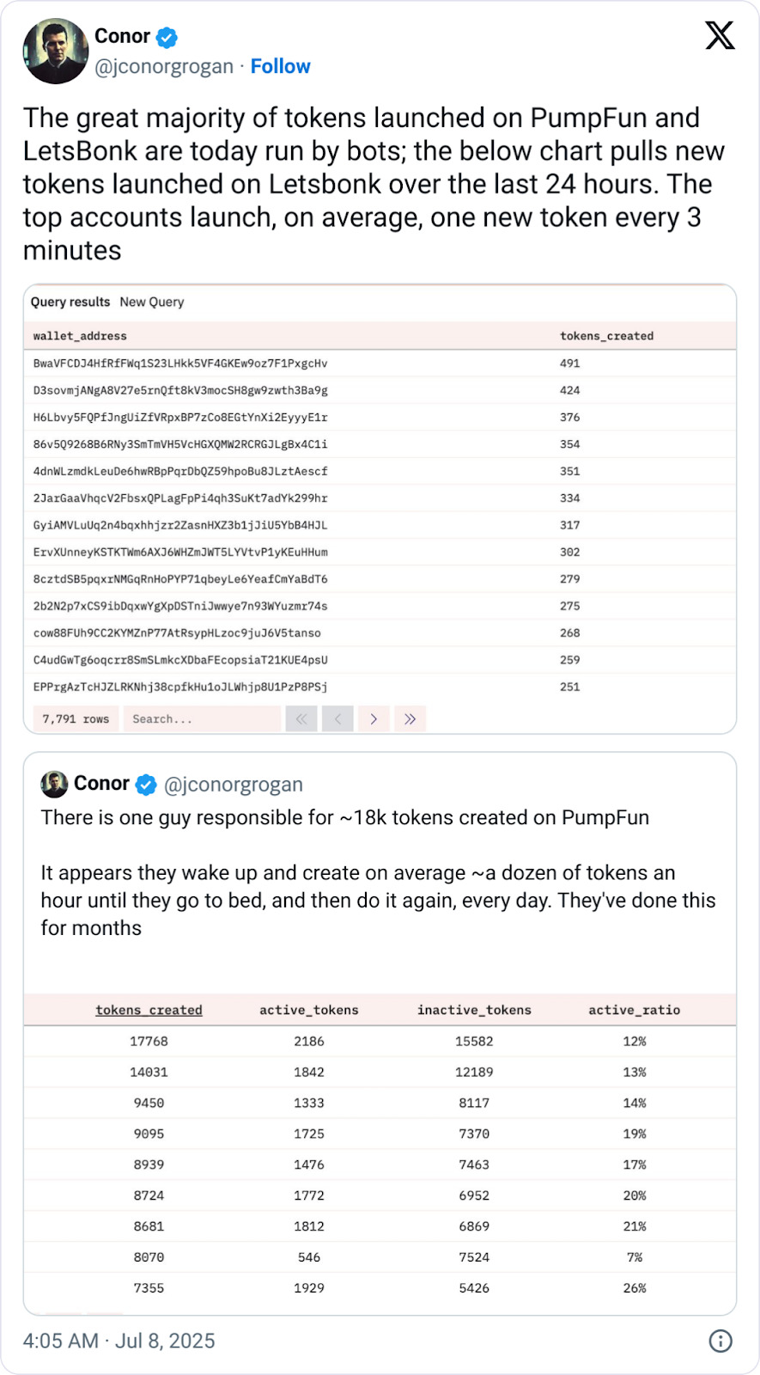Click the 7,791 rows count label
The height and width of the screenshot is (1375, 760).
tap(76, 719)
